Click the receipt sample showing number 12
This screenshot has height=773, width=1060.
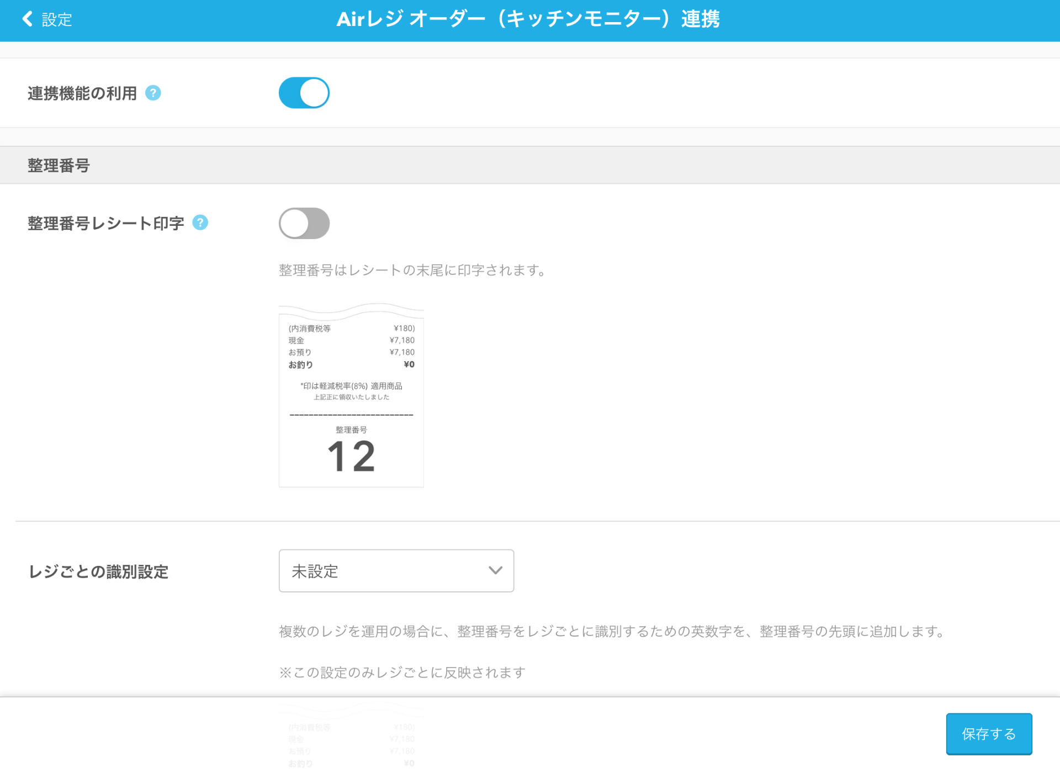coord(351,395)
